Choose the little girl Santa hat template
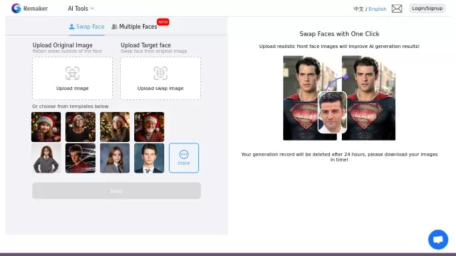Viewport: 456px width, 256px height. point(46,127)
